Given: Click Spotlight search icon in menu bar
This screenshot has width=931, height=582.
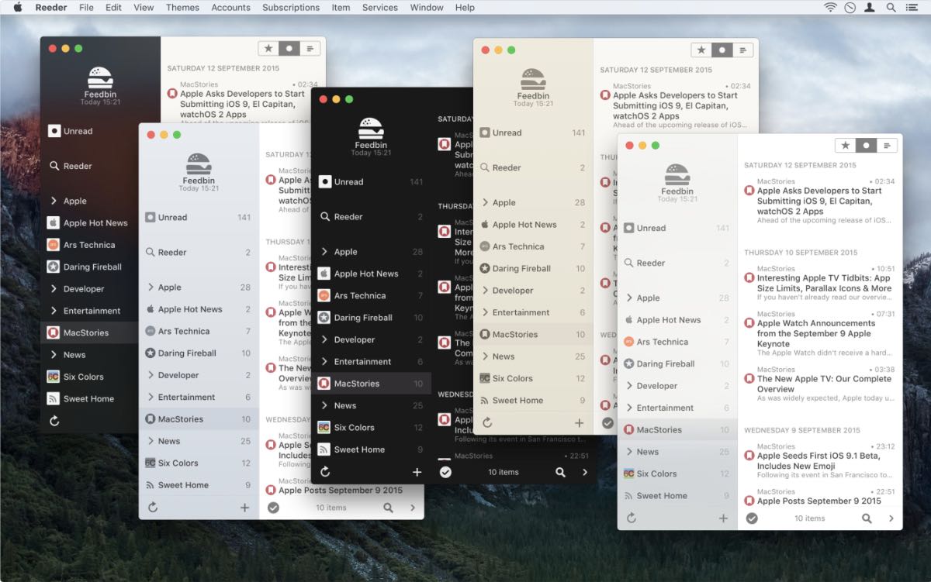Looking at the screenshot, I should pos(891,8).
